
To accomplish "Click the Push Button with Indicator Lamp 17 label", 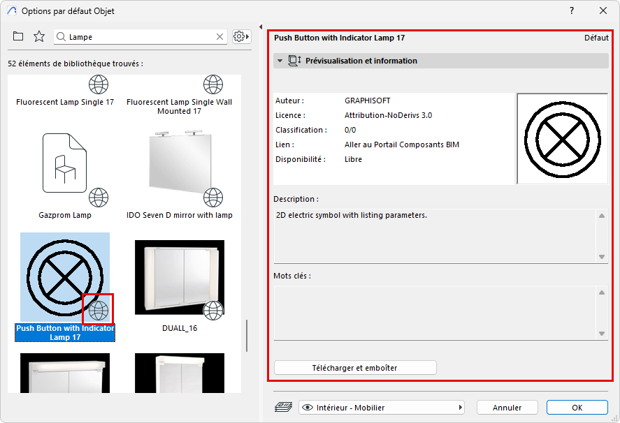I will point(65,332).
